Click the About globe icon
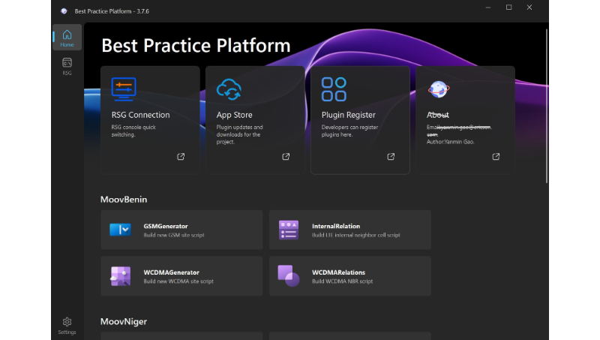 click(x=439, y=89)
